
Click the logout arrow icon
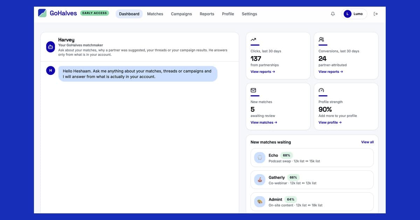pyautogui.click(x=376, y=14)
